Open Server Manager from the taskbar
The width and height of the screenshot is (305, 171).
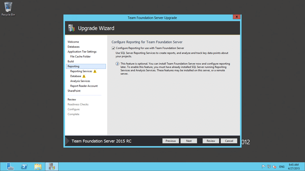coord(10,166)
